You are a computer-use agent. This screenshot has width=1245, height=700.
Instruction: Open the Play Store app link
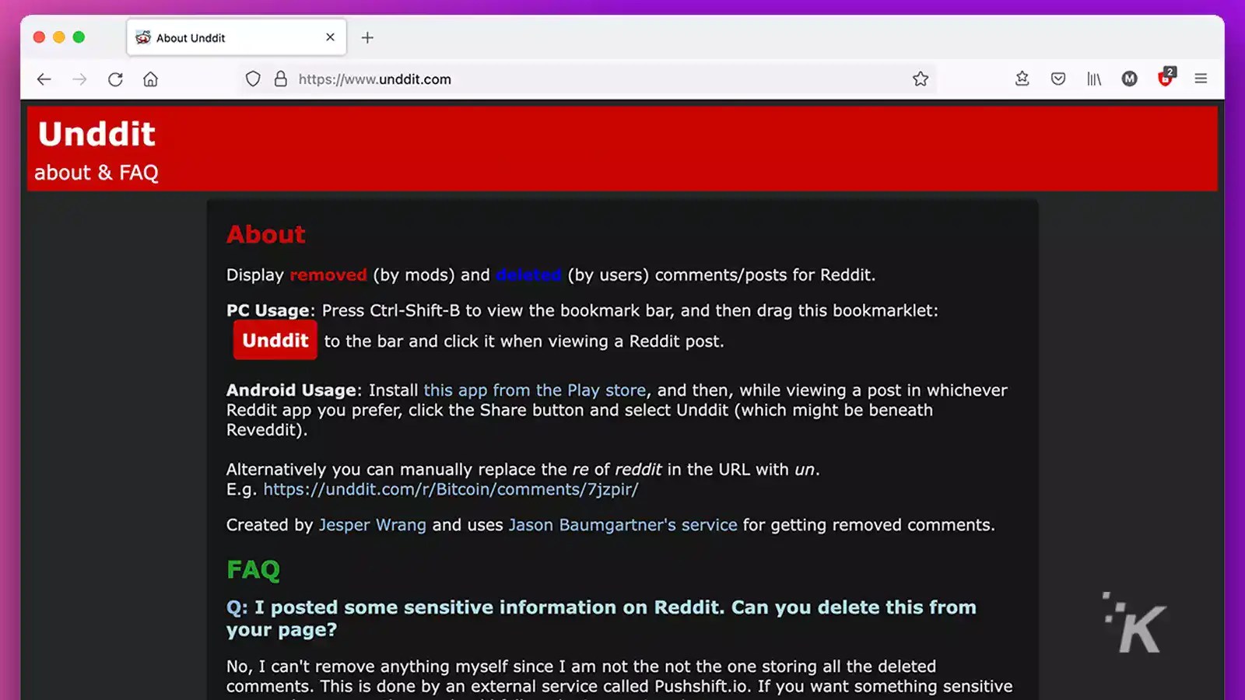pyautogui.click(x=535, y=390)
